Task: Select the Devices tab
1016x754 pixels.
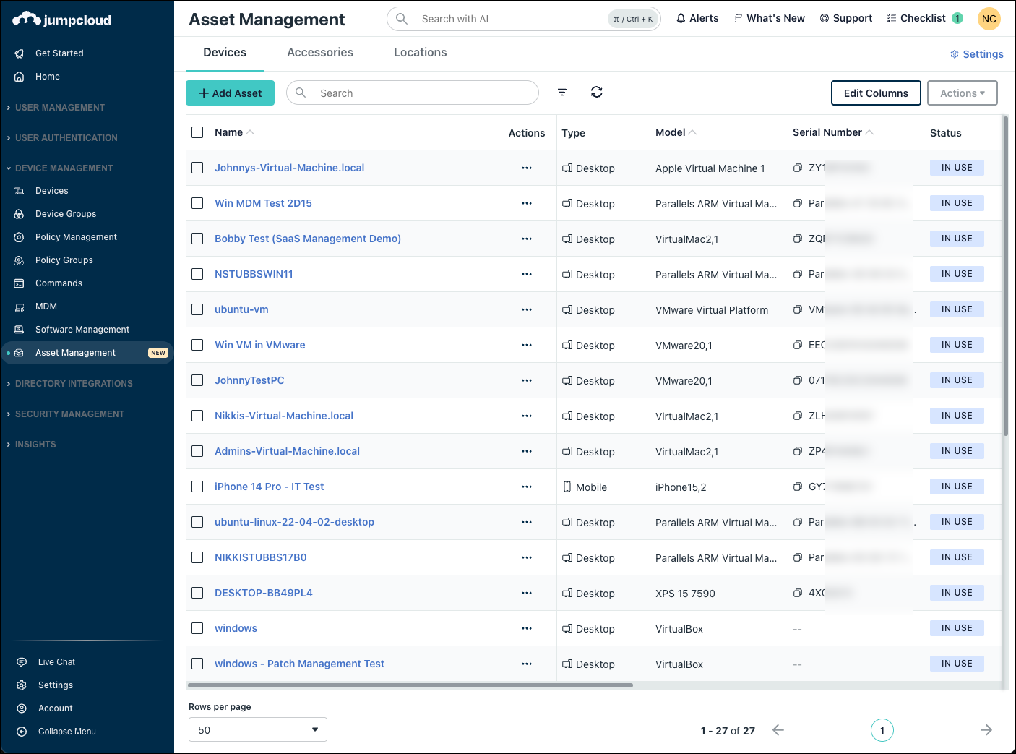Action: click(x=225, y=53)
